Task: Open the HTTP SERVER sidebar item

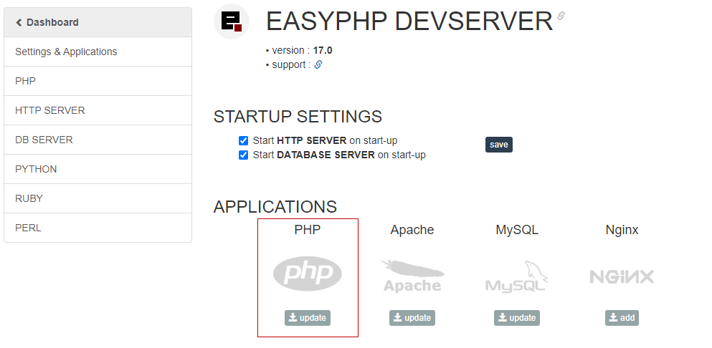Action: (x=50, y=110)
